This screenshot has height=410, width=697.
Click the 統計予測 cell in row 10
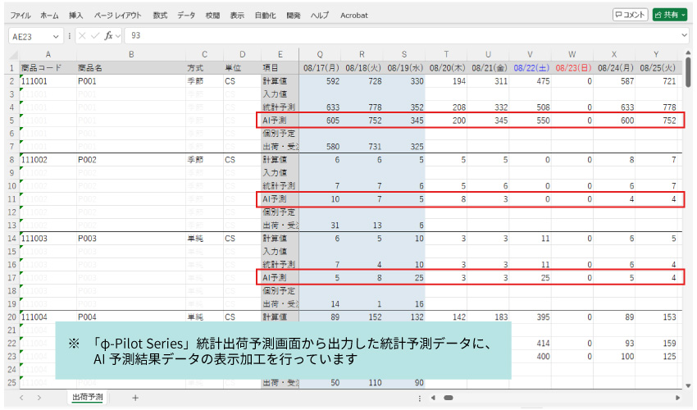pyautogui.click(x=280, y=186)
